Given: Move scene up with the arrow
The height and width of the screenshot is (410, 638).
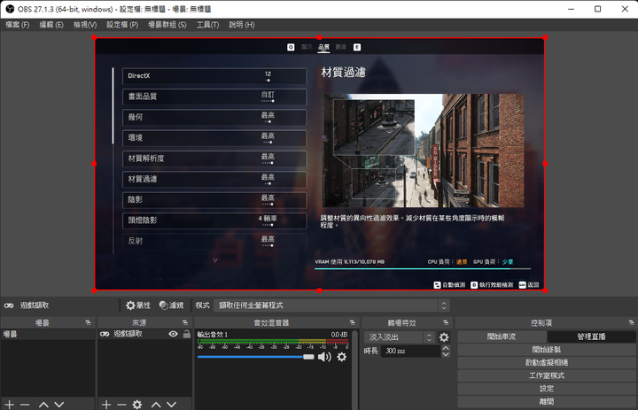Looking at the screenshot, I should pos(43,405).
